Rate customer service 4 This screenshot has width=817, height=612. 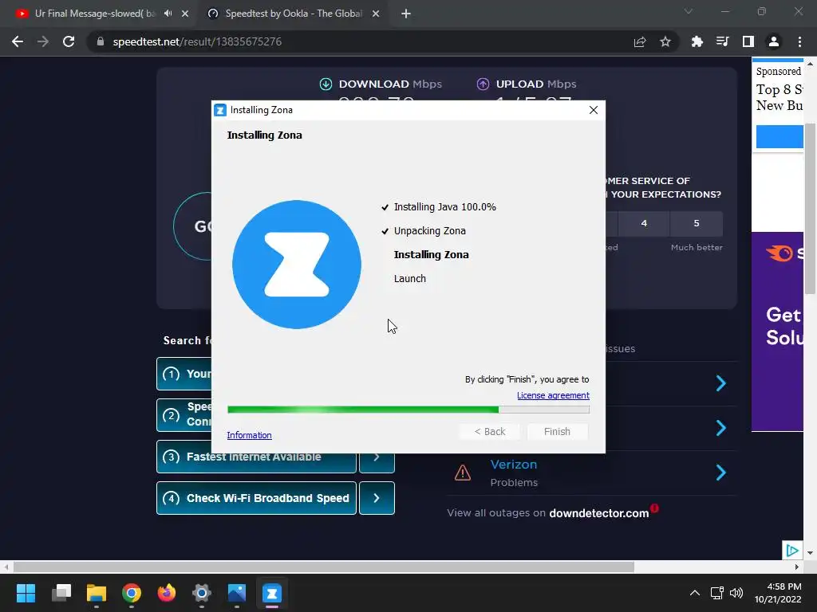tap(644, 223)
